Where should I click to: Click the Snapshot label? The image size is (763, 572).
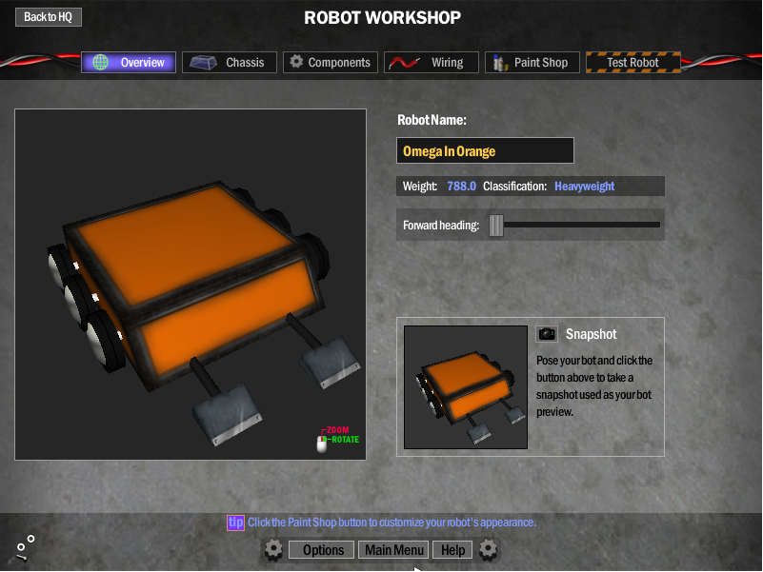coord(591,334)
